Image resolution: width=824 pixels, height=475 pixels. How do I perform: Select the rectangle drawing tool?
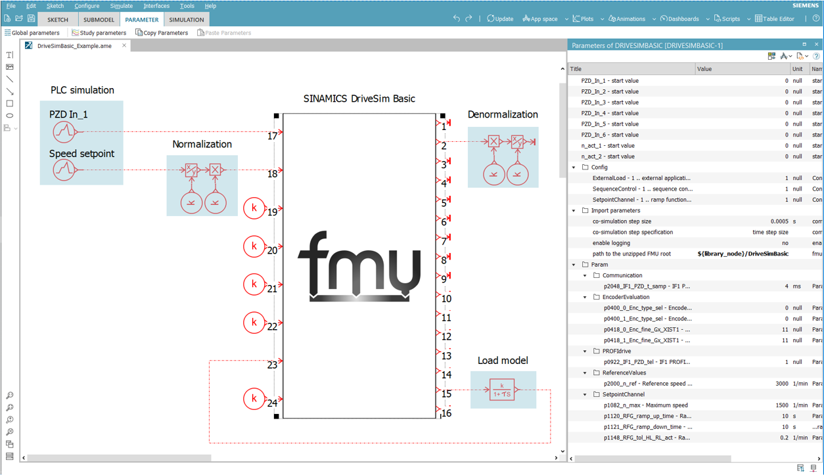click(10, 104)
